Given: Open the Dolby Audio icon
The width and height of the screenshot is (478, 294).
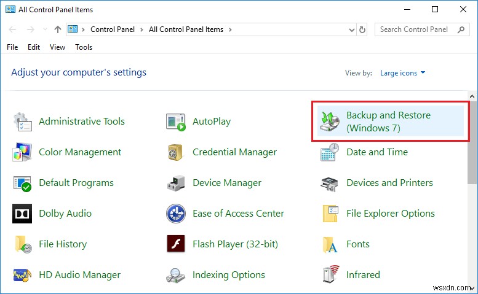Looking at the screenshot, I should 23,214.
